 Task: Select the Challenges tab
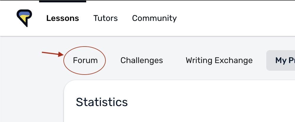(142, 60)
